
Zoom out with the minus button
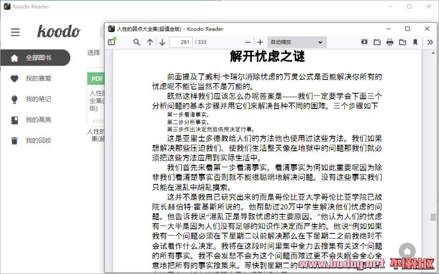tap(248, 42)
